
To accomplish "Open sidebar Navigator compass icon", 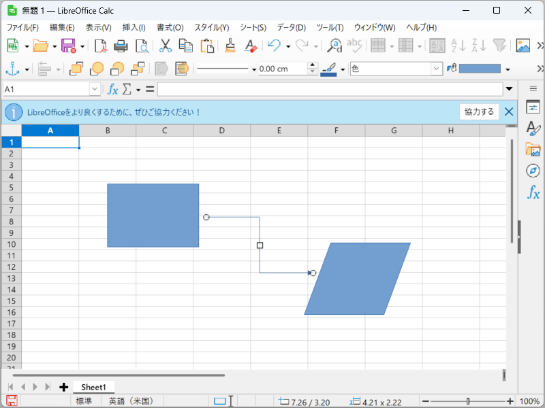I will 533,171.
